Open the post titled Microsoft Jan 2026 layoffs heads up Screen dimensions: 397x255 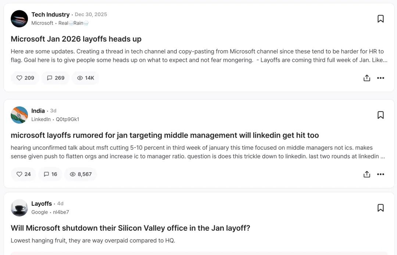pos(76,39)
